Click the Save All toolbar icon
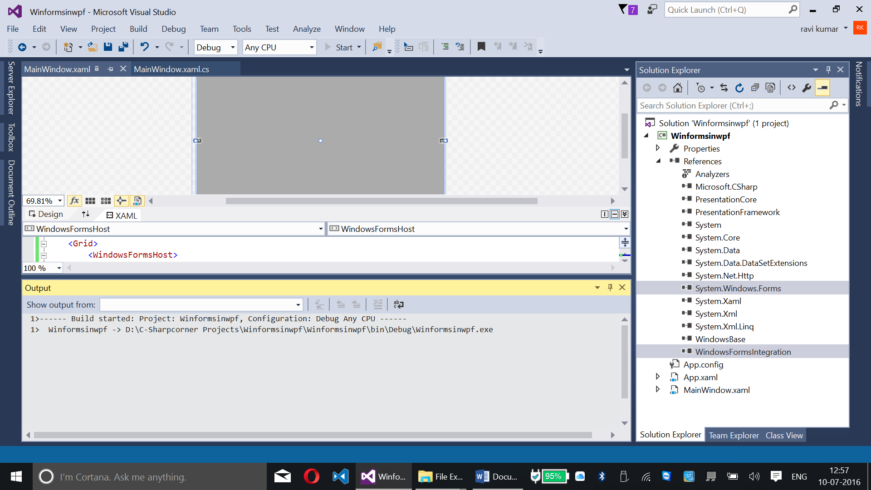The height and width of the screenshot is (490, 871). (x=123, y=47)
